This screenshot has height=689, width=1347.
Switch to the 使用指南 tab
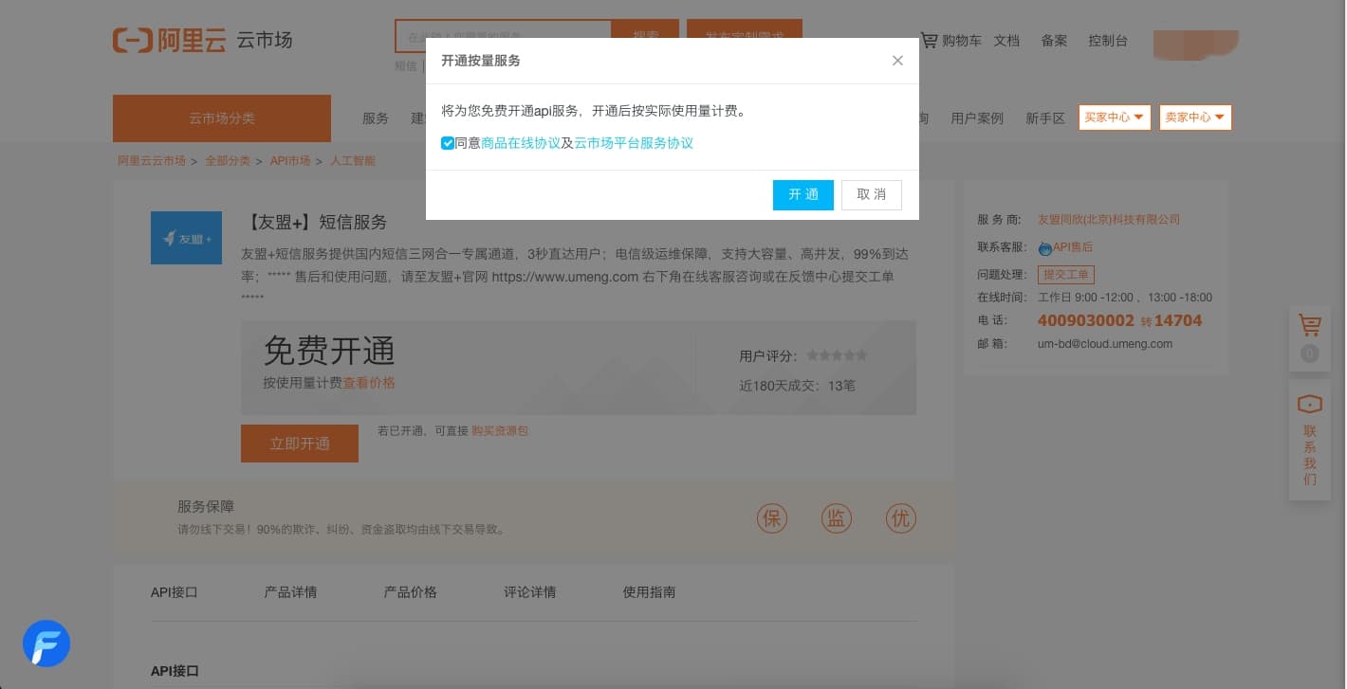[649, 592]
